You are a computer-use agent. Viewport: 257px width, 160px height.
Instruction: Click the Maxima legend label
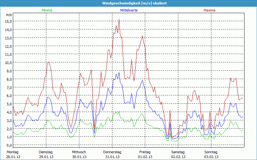(209, 10)
